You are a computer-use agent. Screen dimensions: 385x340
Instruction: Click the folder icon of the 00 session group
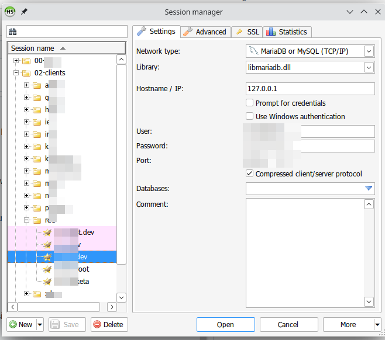(26, 61)
